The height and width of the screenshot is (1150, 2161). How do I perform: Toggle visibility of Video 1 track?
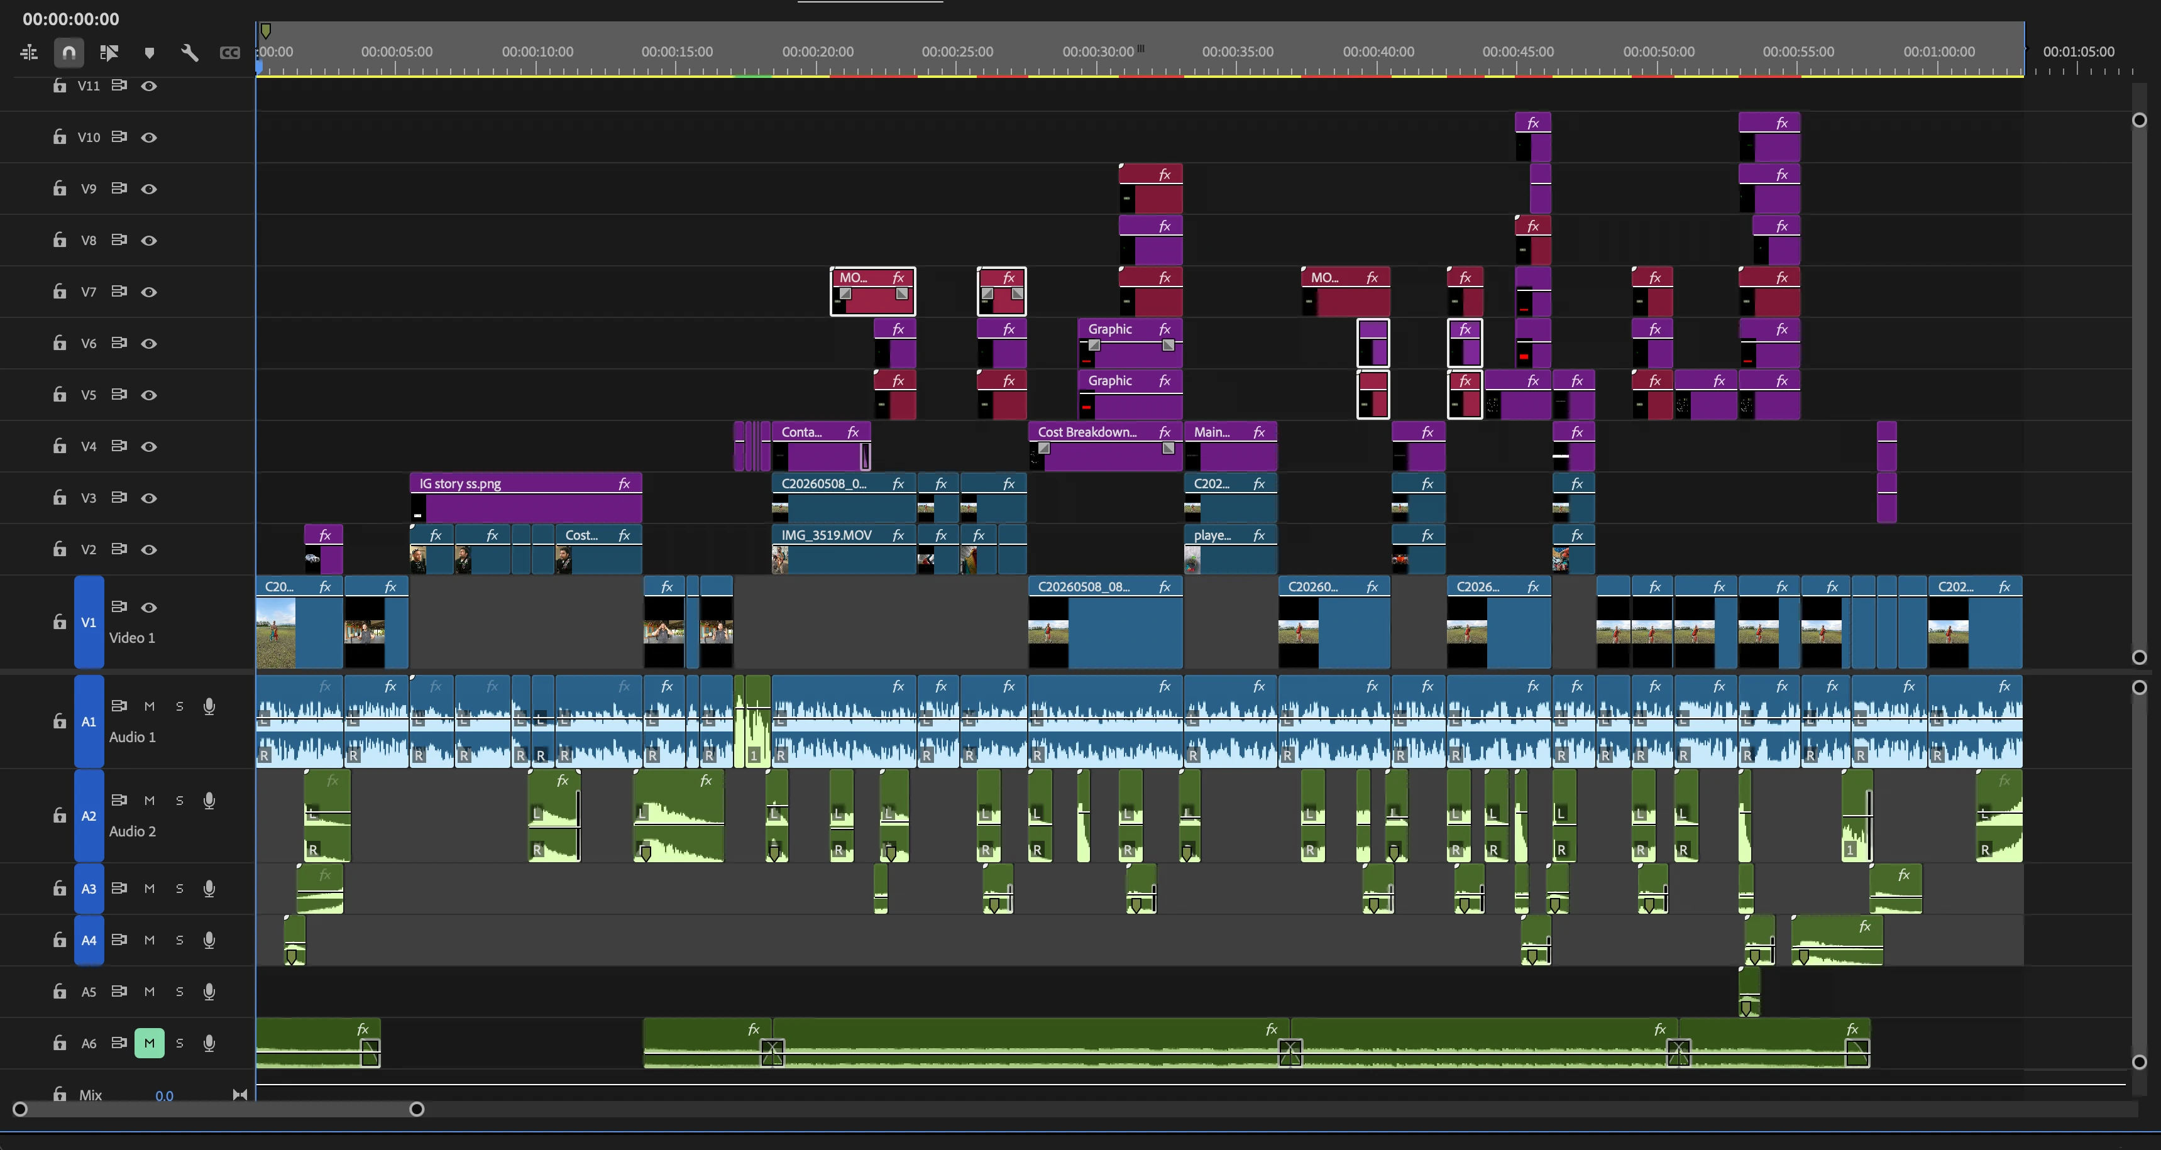150,607
